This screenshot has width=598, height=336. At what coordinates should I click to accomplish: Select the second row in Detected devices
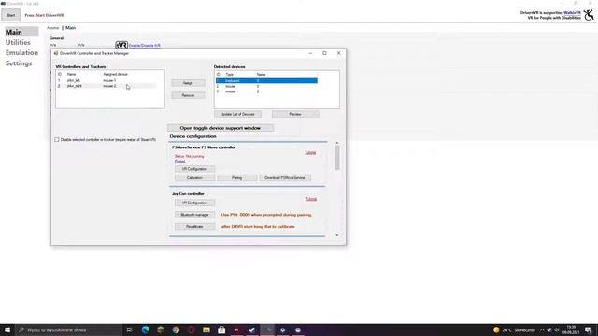tap(266, 86)
